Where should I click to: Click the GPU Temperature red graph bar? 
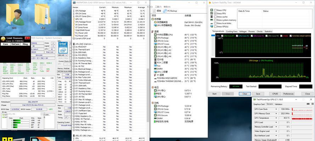click(x=302, y=119)
